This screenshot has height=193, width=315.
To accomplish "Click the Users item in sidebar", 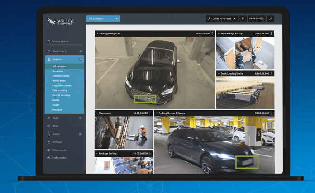I will pyautogui.click(x=56, y=134).
